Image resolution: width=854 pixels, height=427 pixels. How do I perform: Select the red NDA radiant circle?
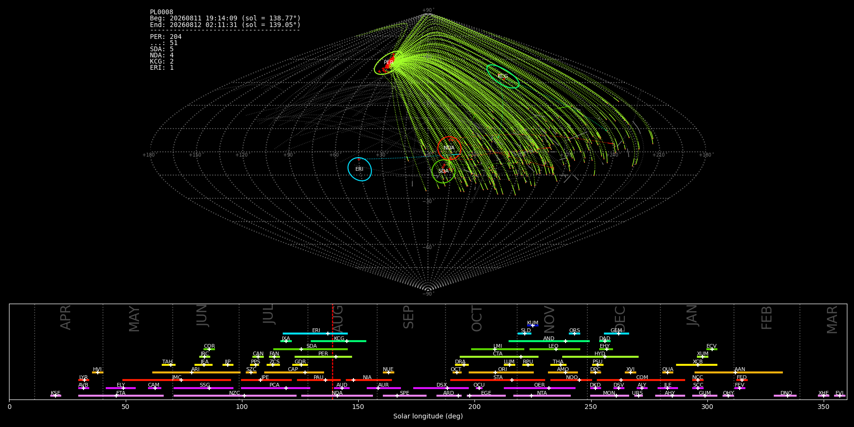[449, 148]
